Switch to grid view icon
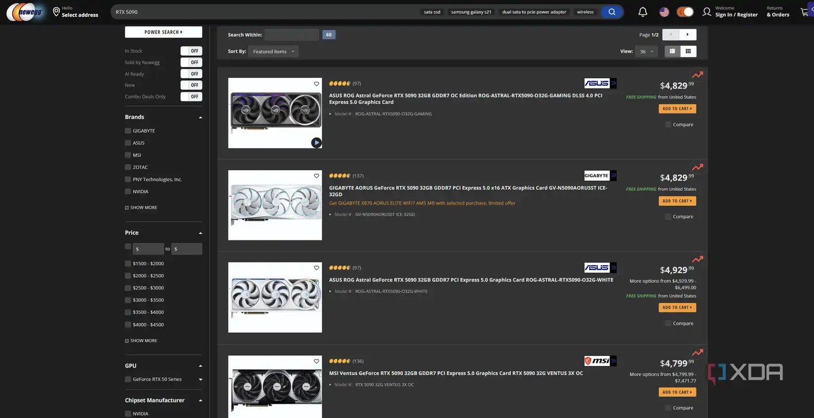 688,51
